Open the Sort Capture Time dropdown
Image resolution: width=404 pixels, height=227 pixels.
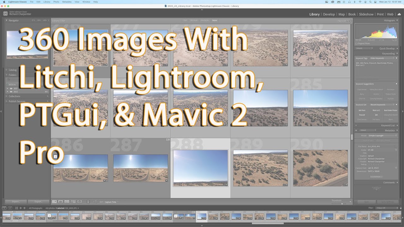point(111,202)
